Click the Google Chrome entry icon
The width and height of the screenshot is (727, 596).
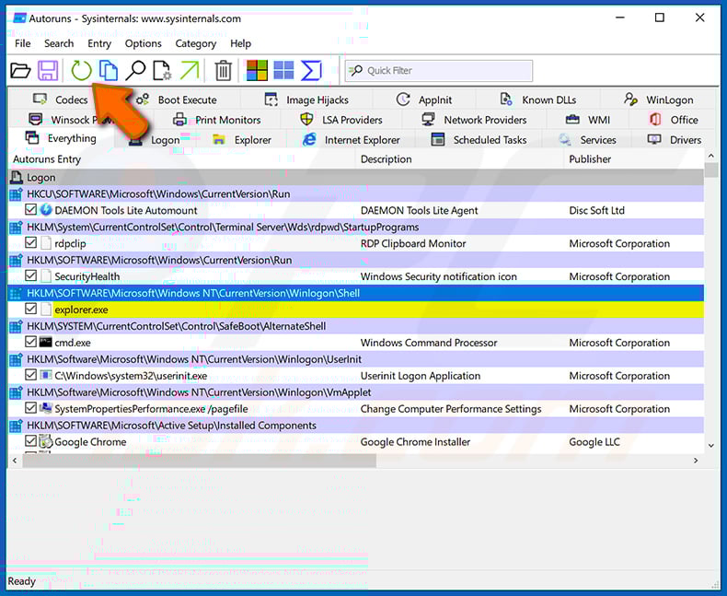tap(45, 441)
